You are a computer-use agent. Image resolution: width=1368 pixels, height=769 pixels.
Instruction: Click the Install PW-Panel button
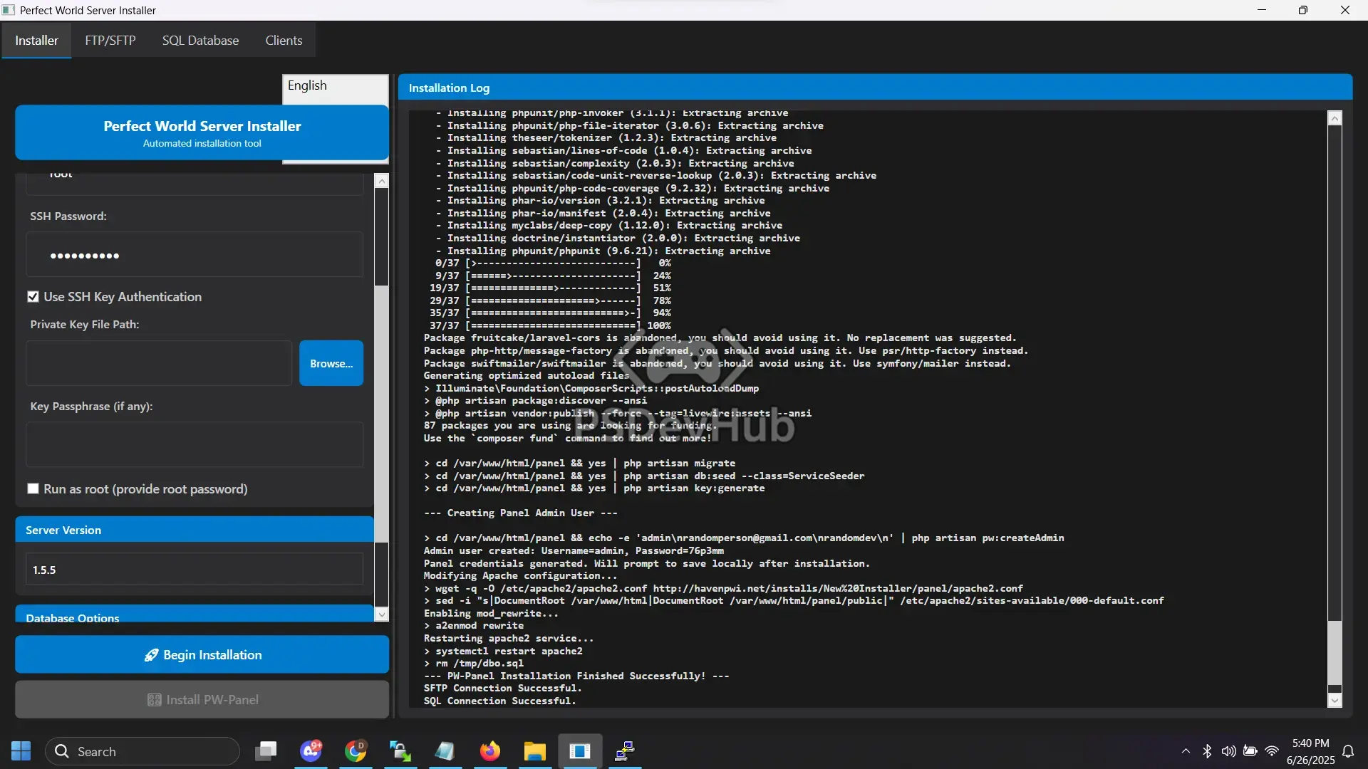click(x=202, y=700)
